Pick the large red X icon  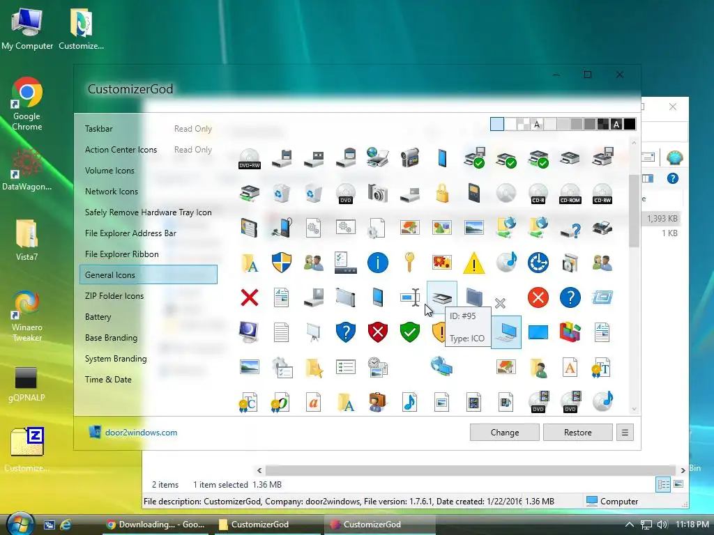point(250,298)
